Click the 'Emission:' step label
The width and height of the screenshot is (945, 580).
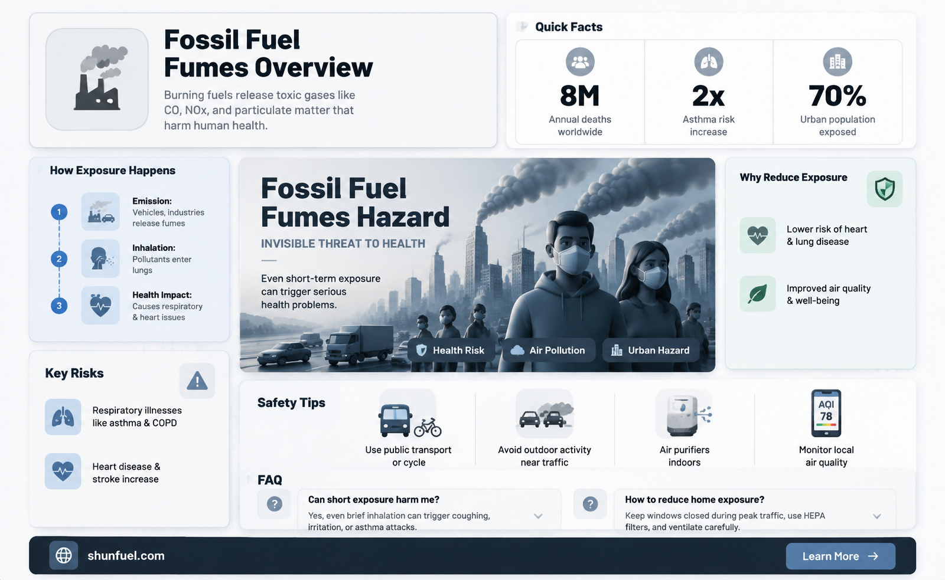point(152,201)
